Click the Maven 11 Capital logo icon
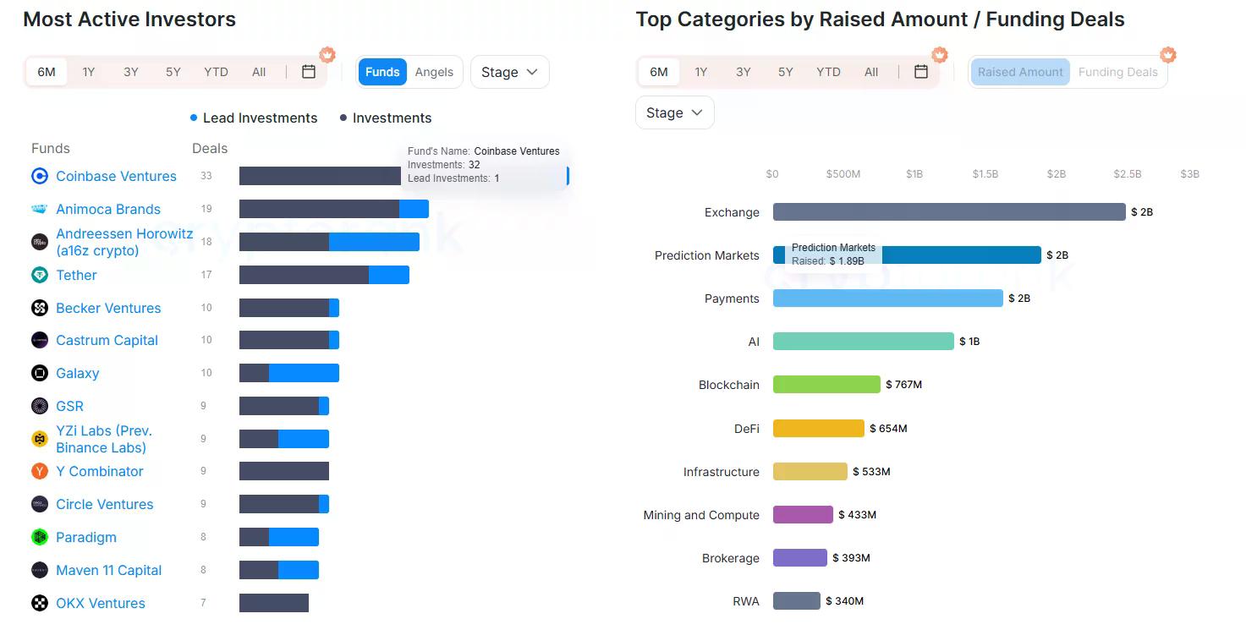The width and height of the screenshot is (1246, 630). click(x=40, y=570)
